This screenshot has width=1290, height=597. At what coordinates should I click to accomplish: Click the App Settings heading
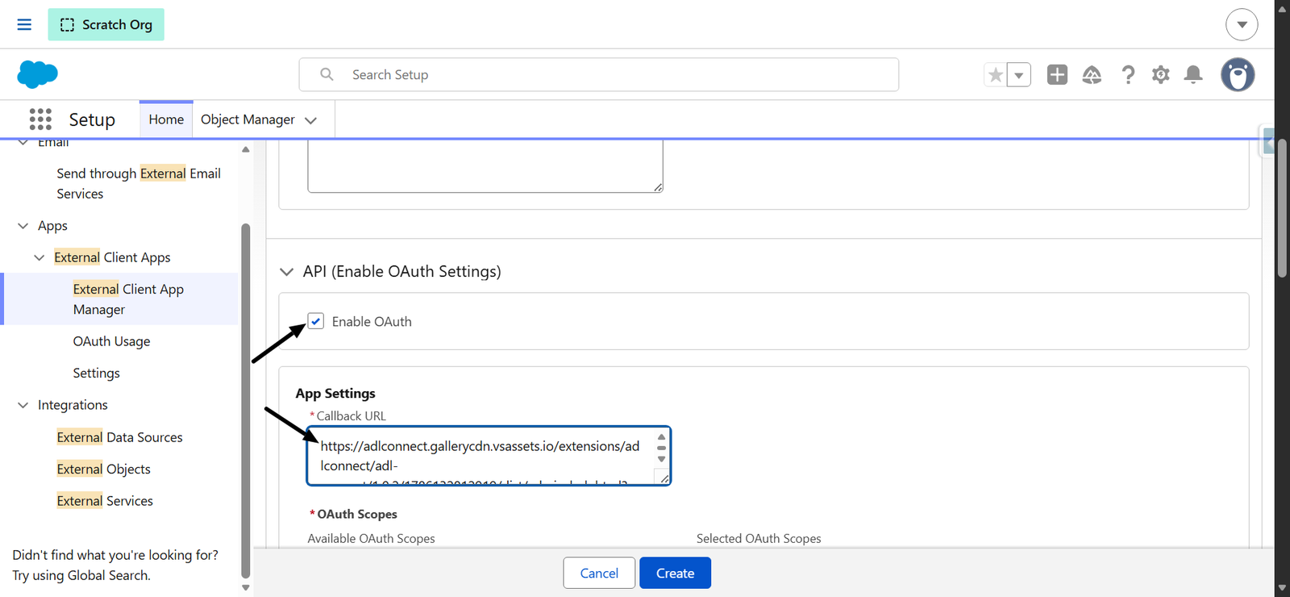pos(335,393)
